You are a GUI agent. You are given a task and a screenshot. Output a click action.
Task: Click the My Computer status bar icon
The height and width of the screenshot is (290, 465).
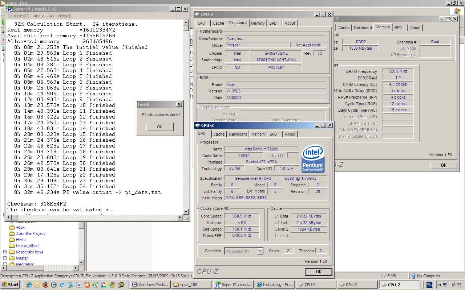point(413,276)
